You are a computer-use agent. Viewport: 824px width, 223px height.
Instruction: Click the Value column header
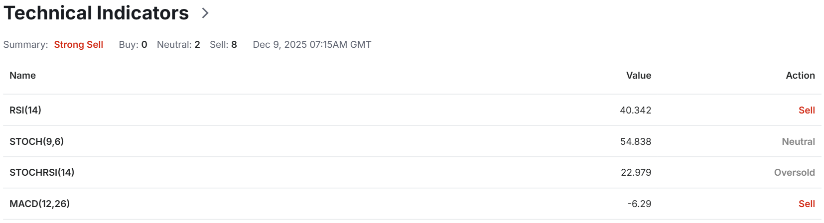tap(639, 75)
